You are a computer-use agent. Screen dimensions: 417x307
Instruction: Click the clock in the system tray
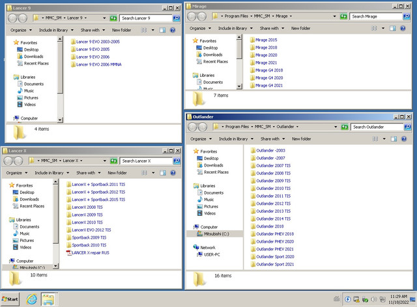(x=398, y=299)
